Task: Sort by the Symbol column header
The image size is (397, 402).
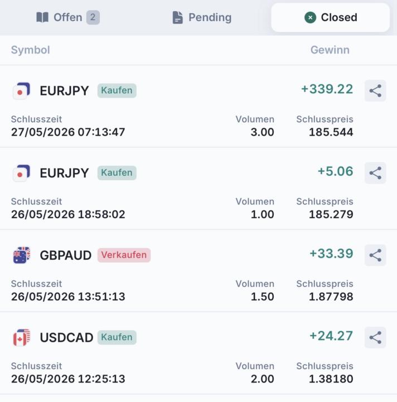Action: (x=31, y=50)
